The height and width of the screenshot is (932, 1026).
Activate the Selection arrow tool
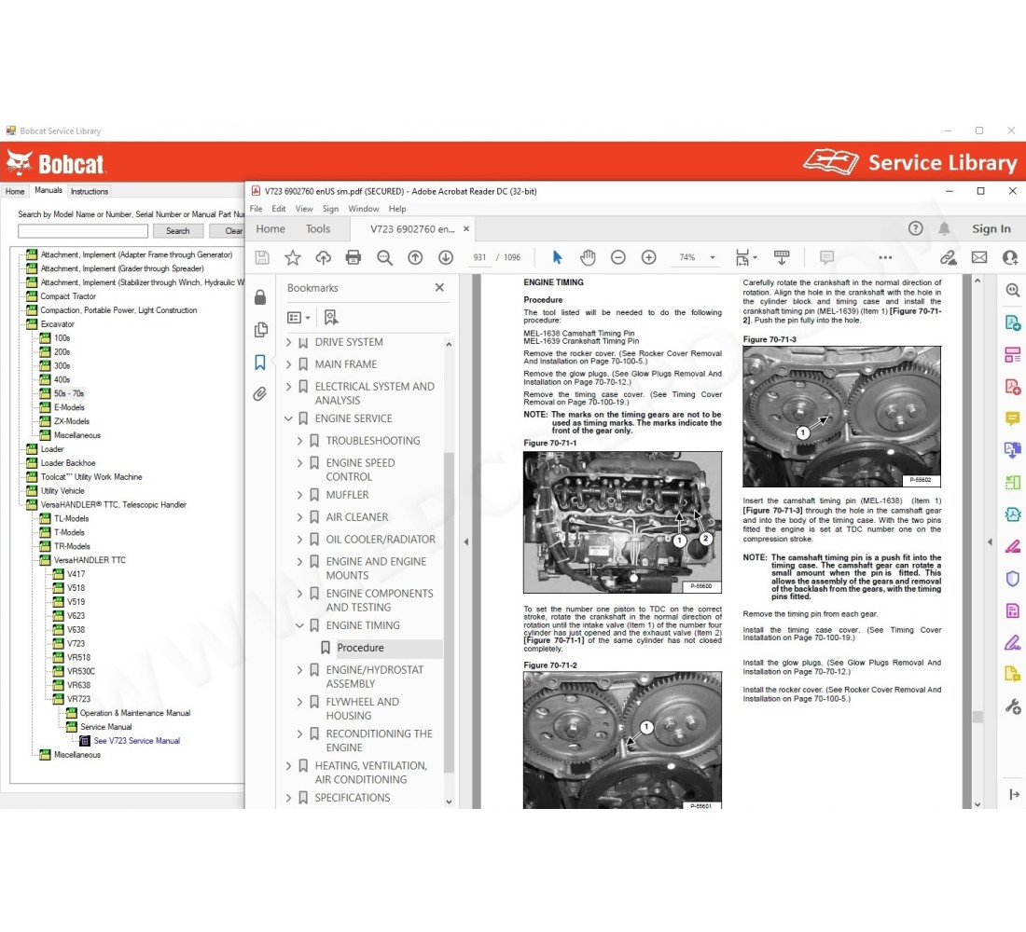click(x=557, y=257)
